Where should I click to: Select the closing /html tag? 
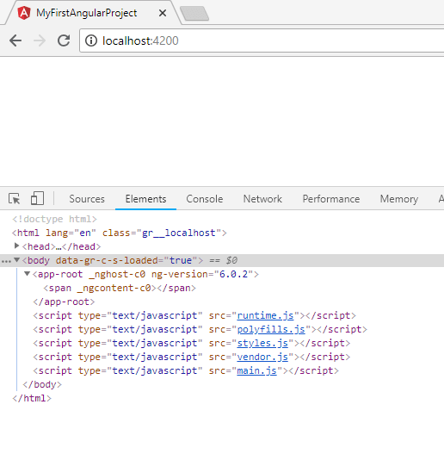pyautogui.click(x=32, y=398)
